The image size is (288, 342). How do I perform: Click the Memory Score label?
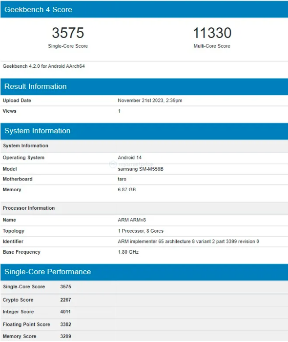click(x=20, y=336)
